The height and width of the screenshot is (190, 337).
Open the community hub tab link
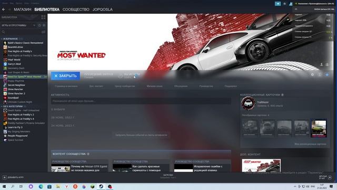point(125,86)
